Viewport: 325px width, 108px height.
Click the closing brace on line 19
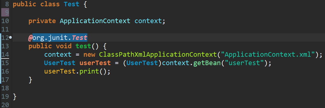[x=14, y=97]
